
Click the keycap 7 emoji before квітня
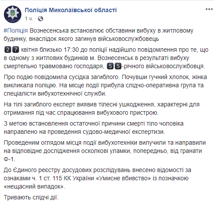coord(16,50)
